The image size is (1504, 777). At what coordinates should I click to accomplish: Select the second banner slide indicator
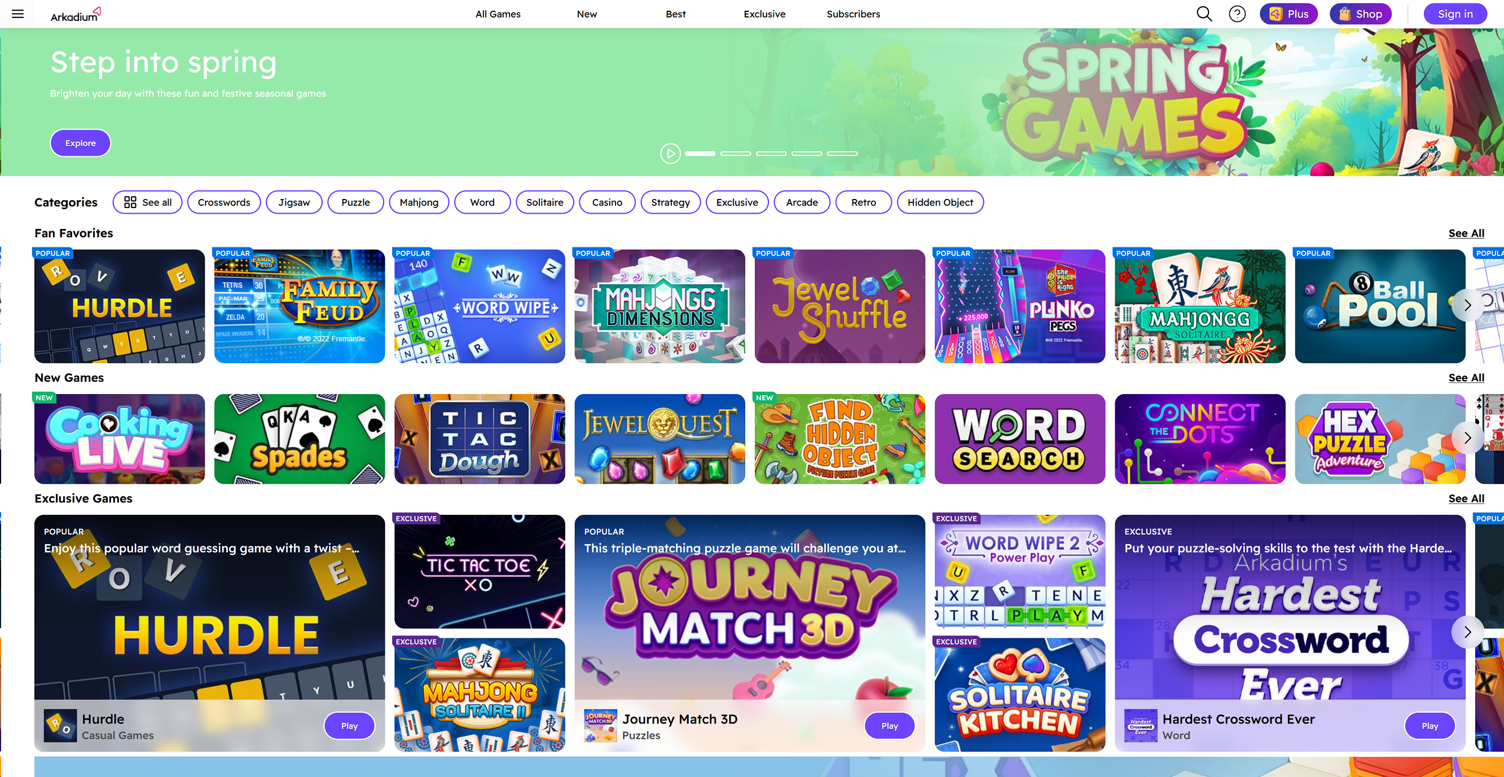[736, 153]
